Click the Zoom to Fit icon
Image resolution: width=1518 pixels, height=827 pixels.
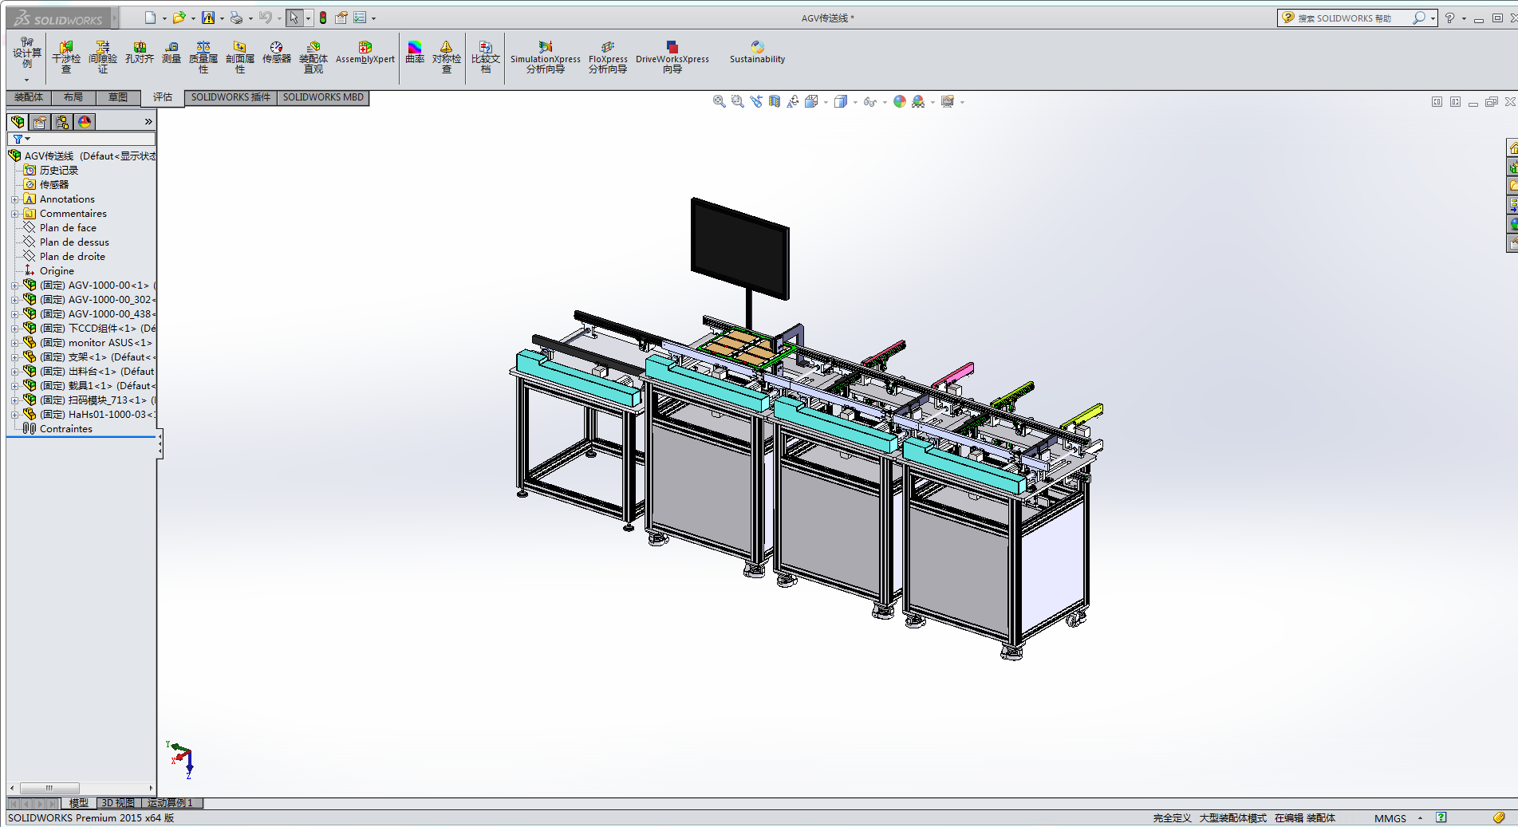click(x=719, y=101)
